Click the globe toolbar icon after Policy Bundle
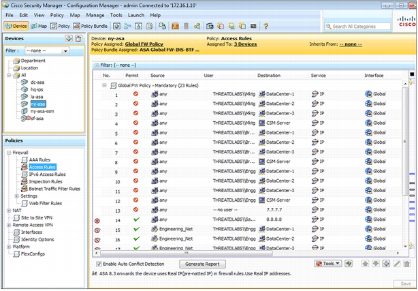 point(117,26)
